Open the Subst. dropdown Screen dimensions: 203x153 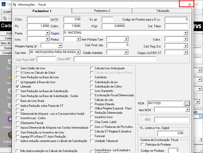pos(186,39)
